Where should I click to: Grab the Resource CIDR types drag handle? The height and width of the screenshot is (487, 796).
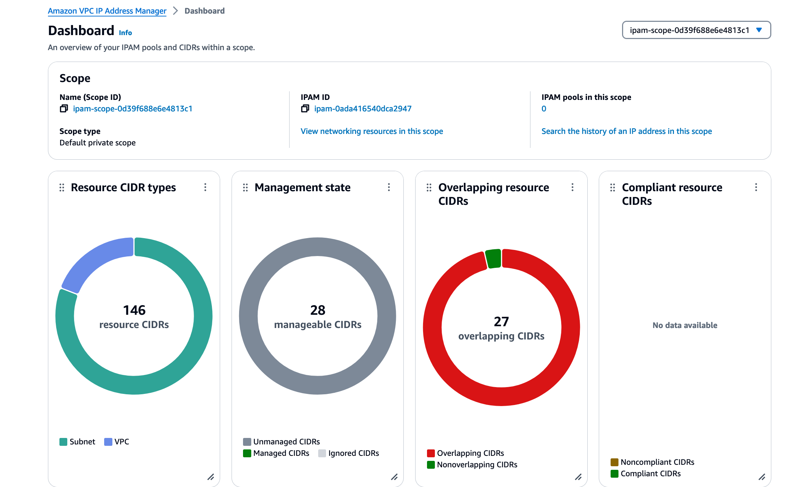(62, 188)
